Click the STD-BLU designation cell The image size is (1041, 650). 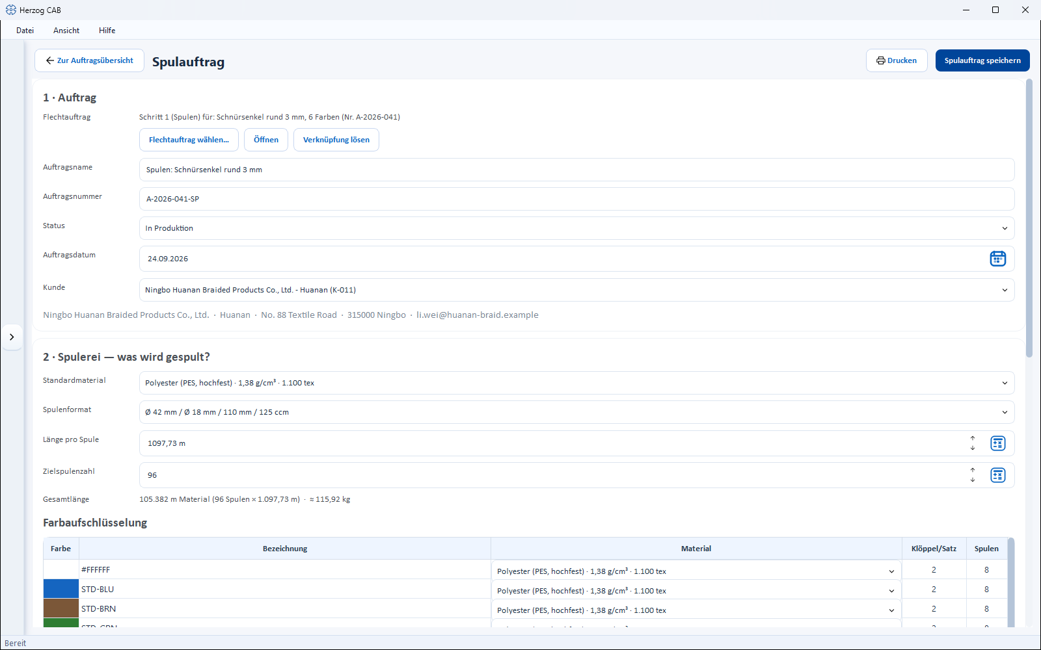click(x=285, y=589)
